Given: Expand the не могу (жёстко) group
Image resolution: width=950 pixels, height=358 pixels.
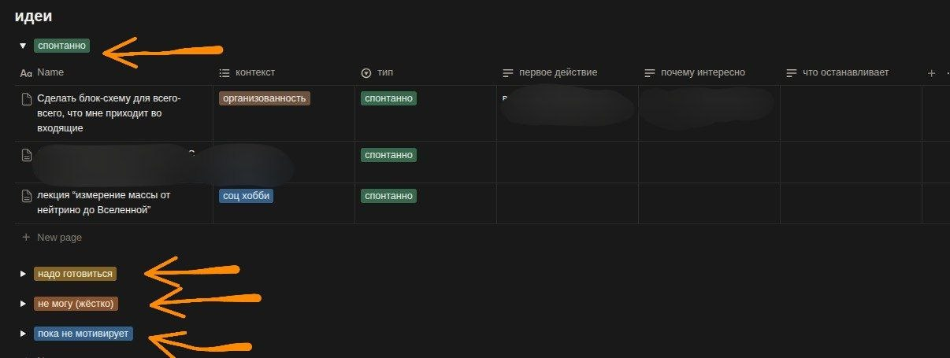Looking at the screenshot, I should click(x=23, y=304).
